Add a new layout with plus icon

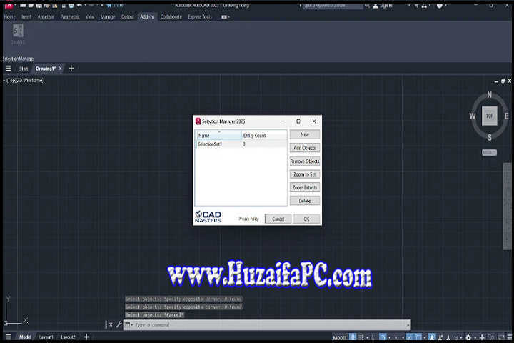tap(86, 337)
